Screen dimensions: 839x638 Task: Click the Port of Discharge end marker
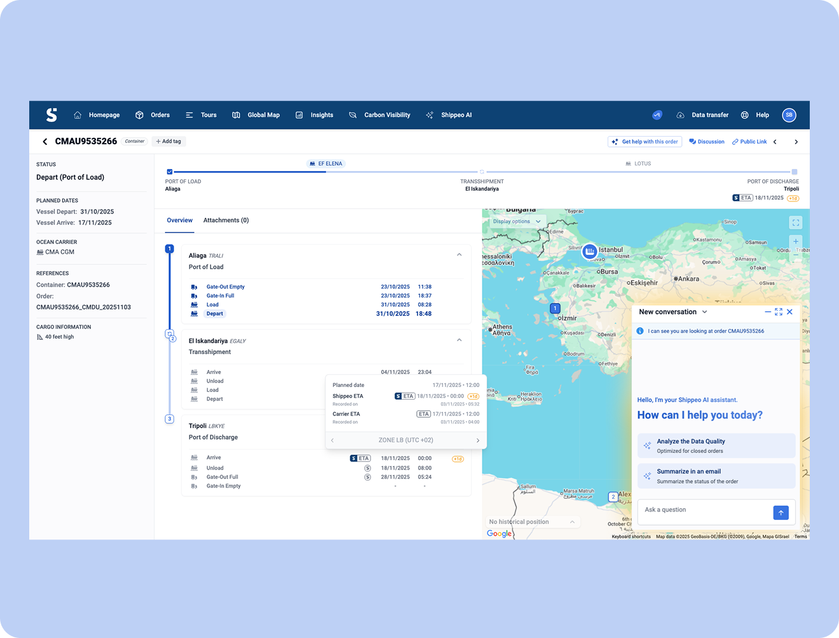point(795,172)
